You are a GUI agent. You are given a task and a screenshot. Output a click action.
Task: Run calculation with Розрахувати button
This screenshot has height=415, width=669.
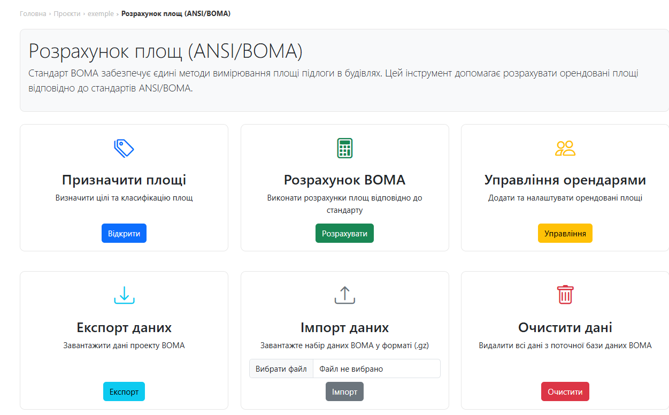tap(344, 234)
